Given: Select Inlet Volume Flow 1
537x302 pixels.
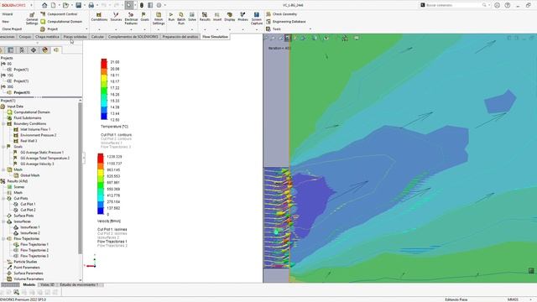Looking at the screenshot, I should 35,129.
